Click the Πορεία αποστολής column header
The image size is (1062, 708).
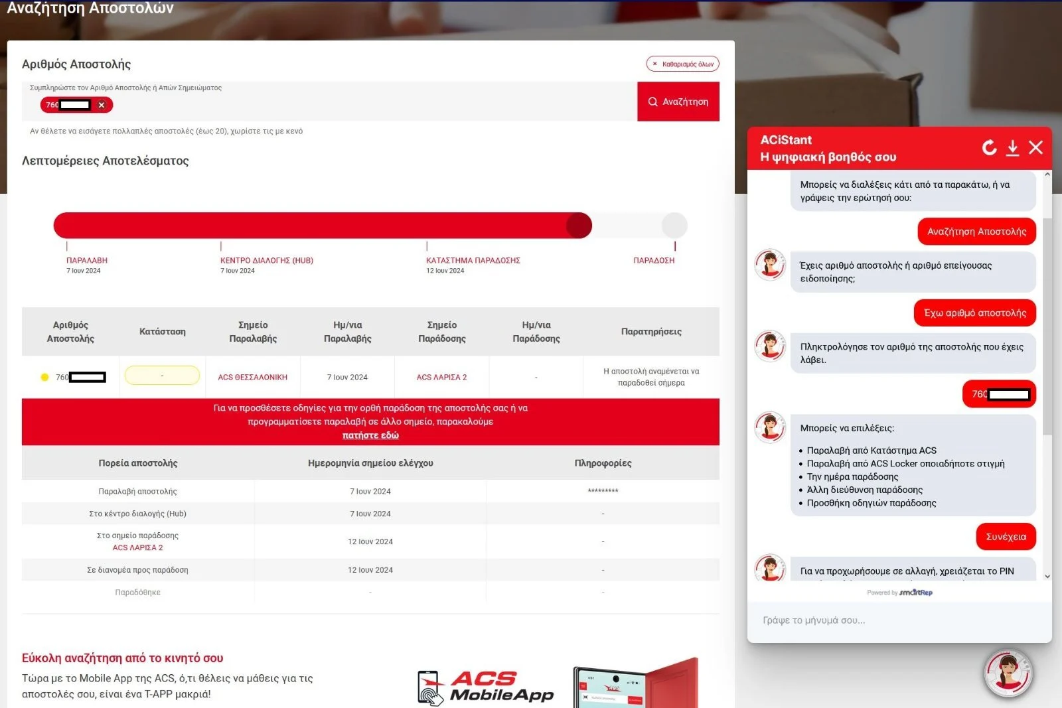(138, 463)
